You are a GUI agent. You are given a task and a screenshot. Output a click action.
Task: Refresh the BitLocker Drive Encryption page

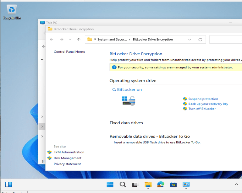point(200,40)
